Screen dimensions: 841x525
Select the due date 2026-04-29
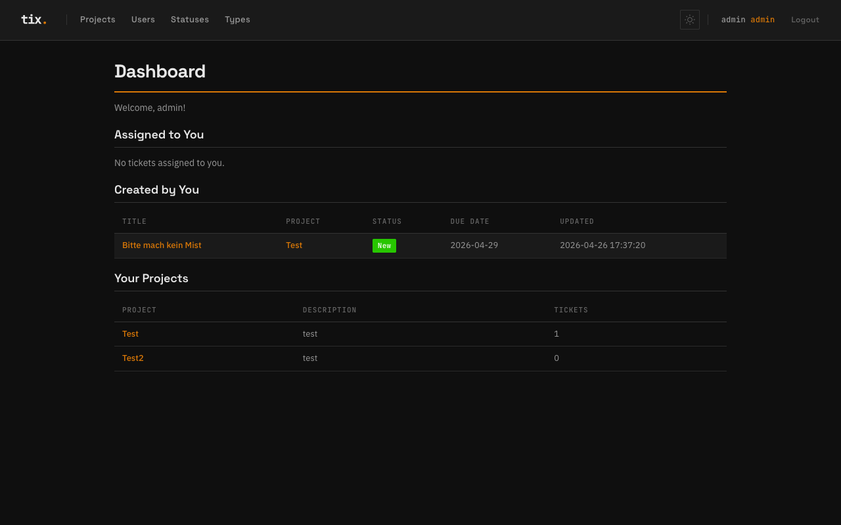tap(474, 245)
